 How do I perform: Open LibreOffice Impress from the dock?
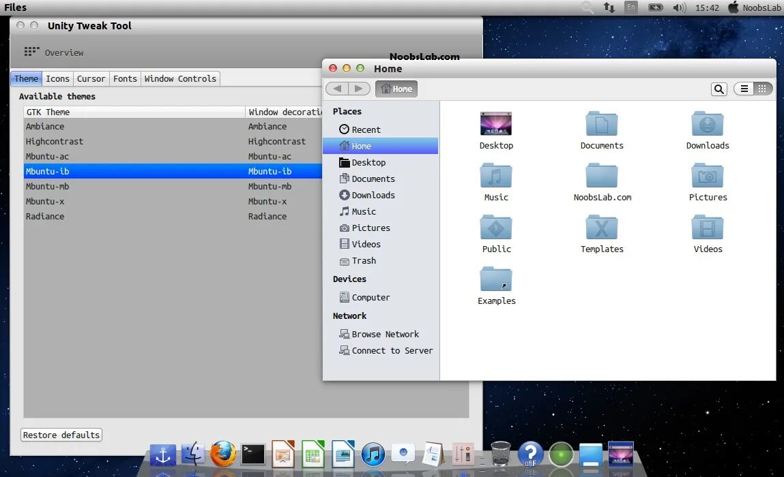click(x=283, y=454)
